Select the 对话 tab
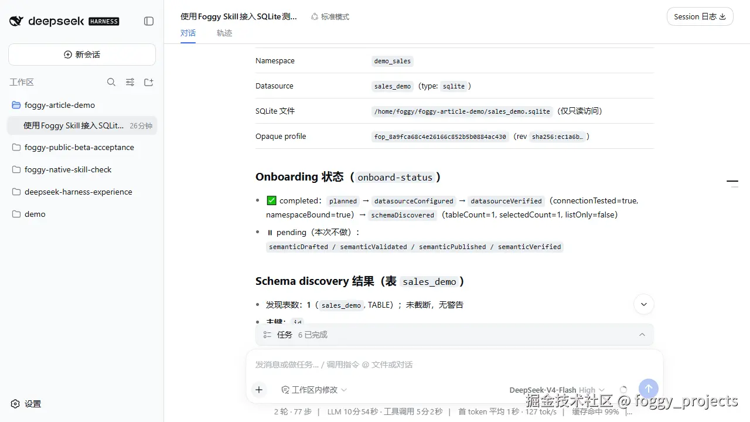 [188, 33]
